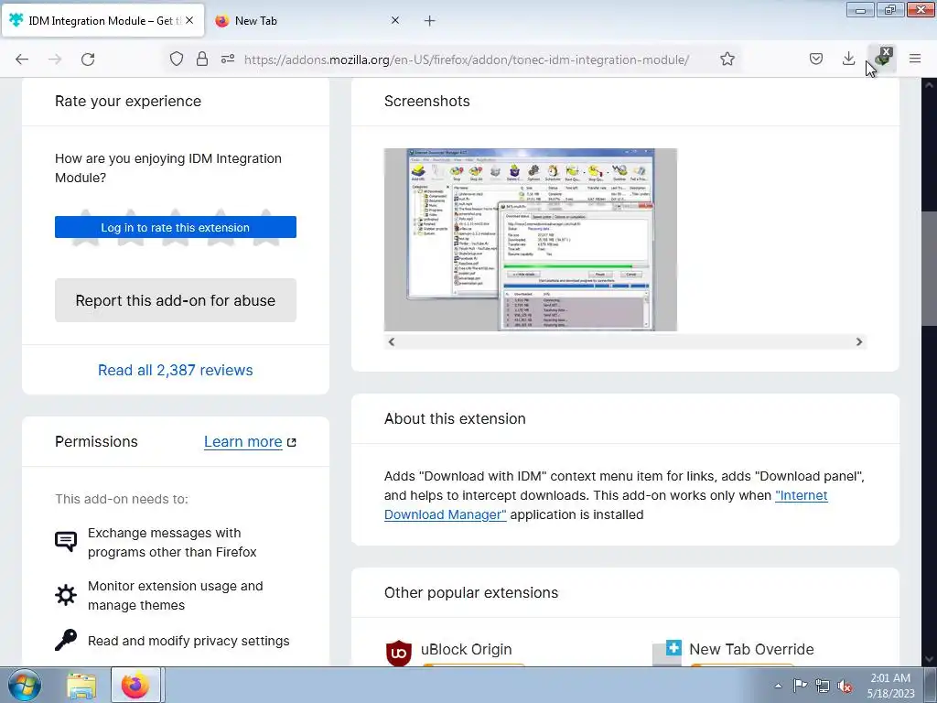The image size is (937, 703).
Task: Click the forward navigation arrow
Action: [55, 59]
